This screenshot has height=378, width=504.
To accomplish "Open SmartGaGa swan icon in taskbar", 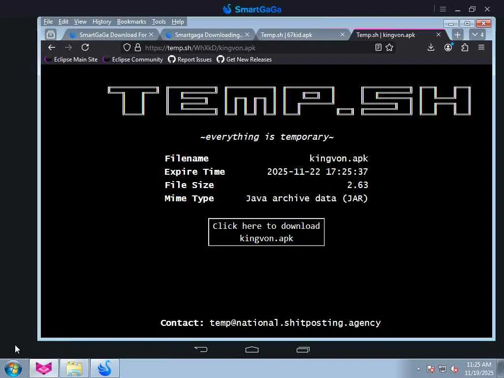I will 105,368.
